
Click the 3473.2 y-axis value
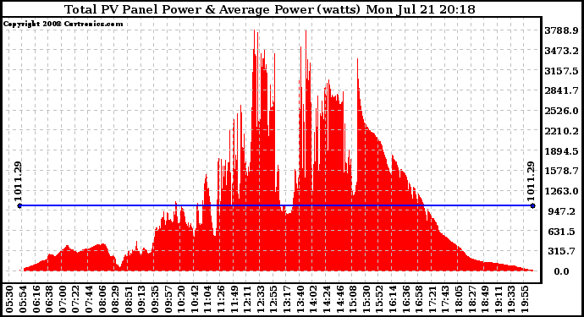click(x=562, y=51)
